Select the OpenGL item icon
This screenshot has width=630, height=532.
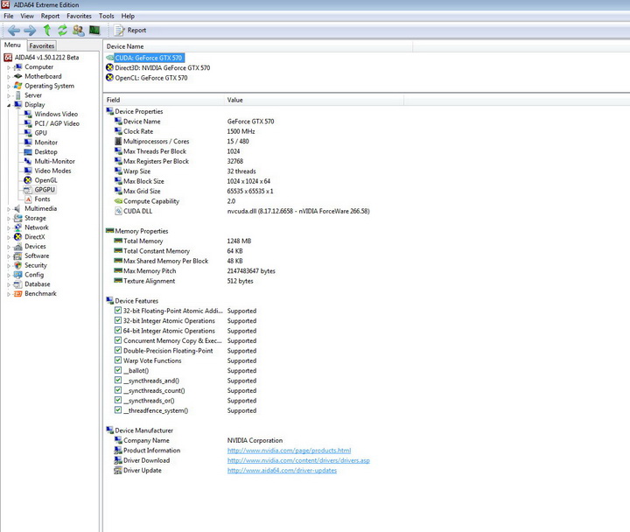pos(28,180)
